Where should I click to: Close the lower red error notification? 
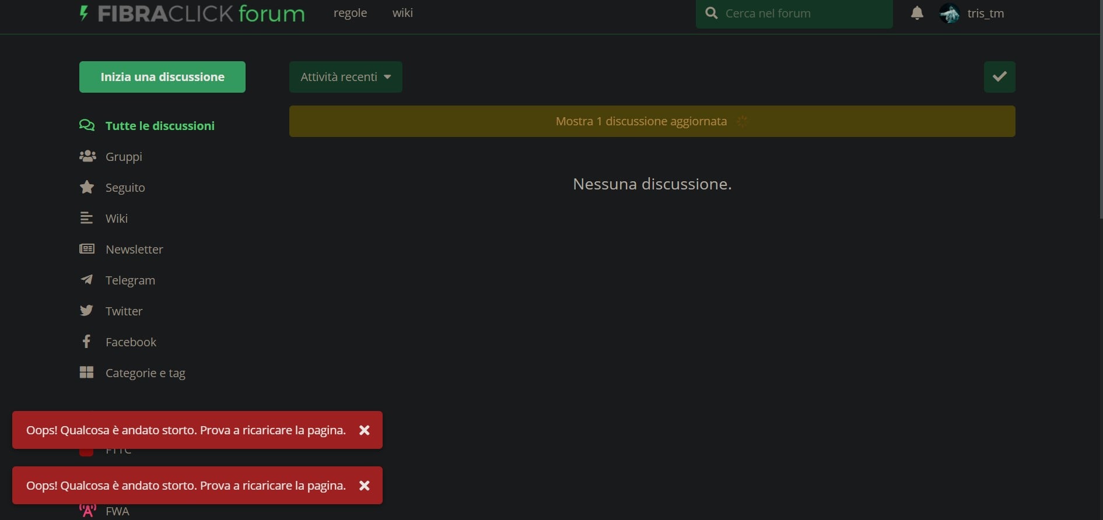coord(365,486)
